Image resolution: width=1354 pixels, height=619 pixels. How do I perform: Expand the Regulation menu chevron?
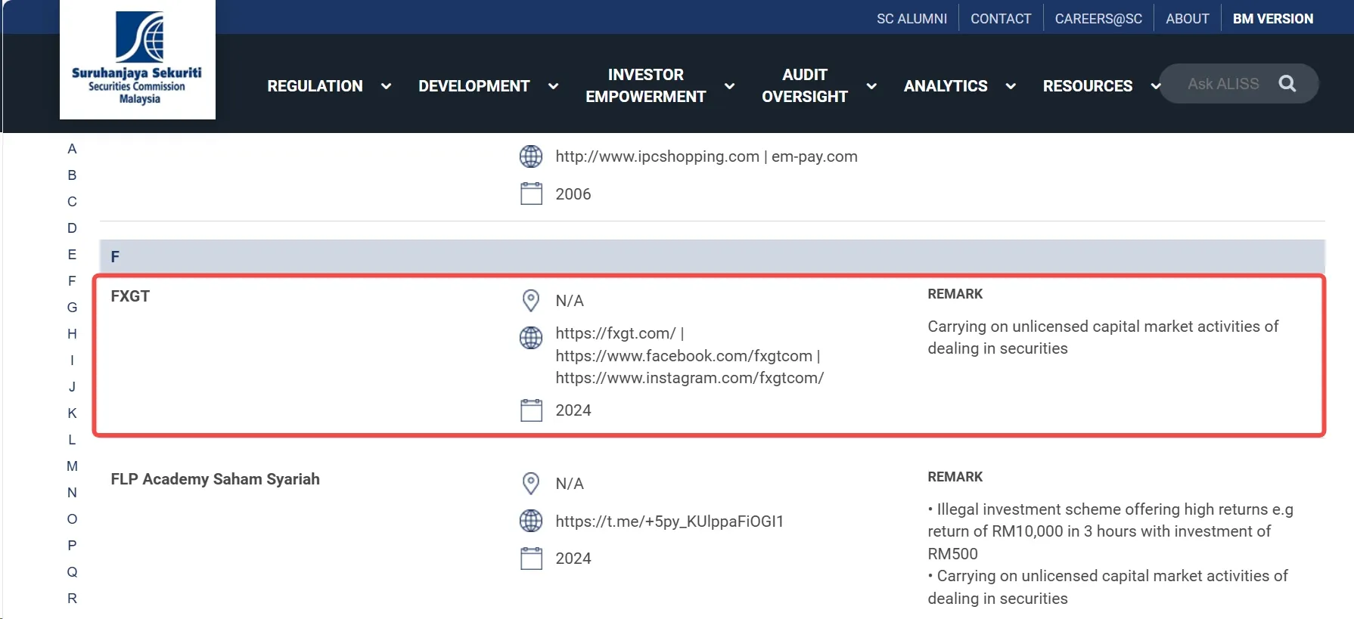pyautogui.click(x=386, y=86)
